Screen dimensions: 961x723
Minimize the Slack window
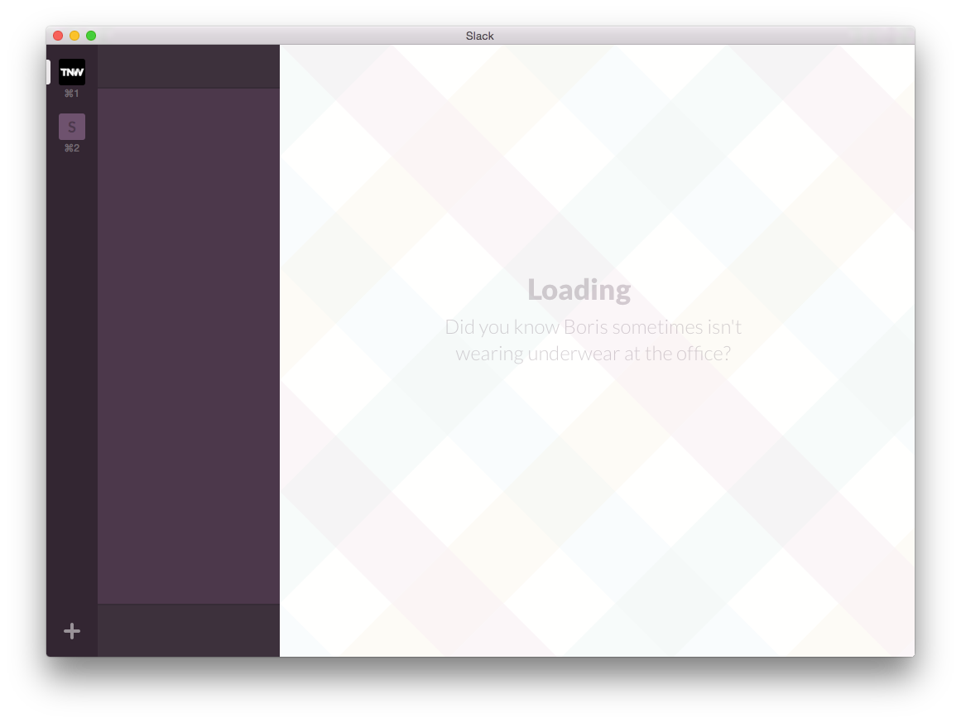point(74,36)
